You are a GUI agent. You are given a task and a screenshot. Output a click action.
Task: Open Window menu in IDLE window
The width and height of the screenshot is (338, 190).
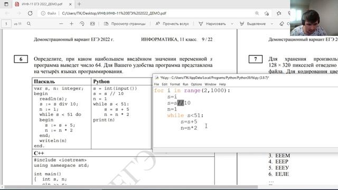(x=210, y=84)
